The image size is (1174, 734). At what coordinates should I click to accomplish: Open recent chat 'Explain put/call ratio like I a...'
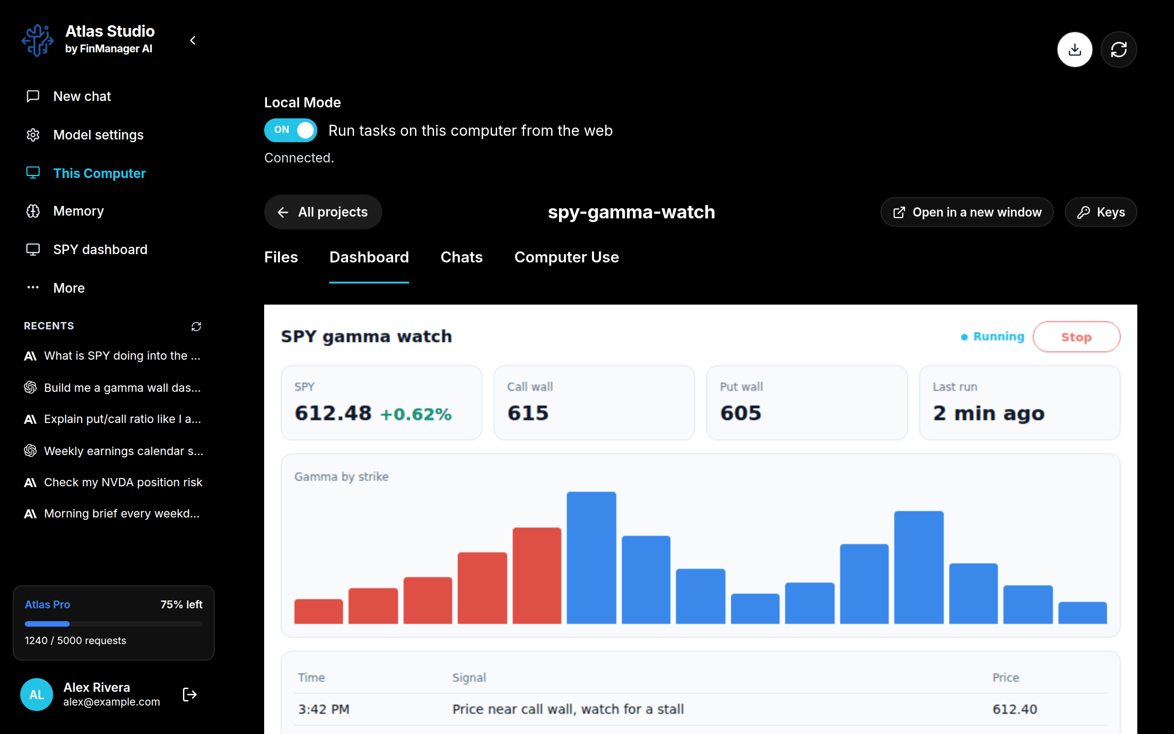(114, 419)
